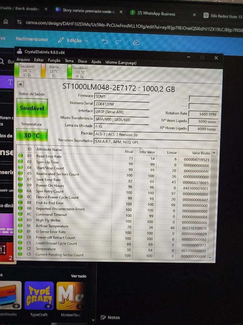Viewport: 243px width, 325px height.
Task: Click the undo arrow in Canva toolbar
Action: pos(105,41)
